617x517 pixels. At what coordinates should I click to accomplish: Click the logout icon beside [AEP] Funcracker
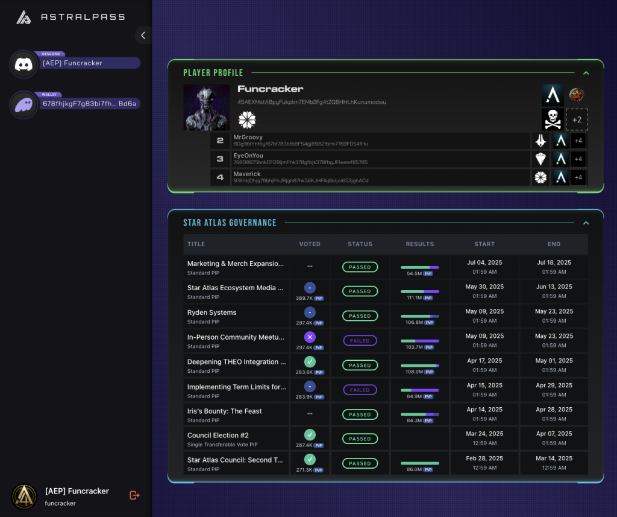134,495
